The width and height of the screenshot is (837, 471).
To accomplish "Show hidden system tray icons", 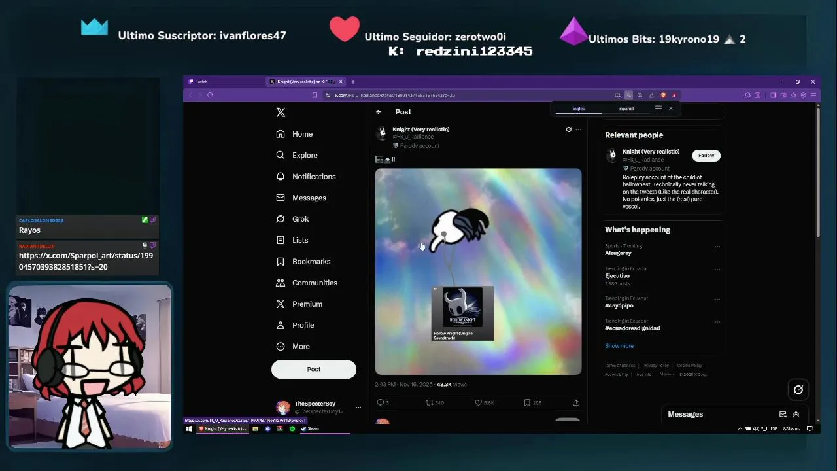I will click(741, 428).
